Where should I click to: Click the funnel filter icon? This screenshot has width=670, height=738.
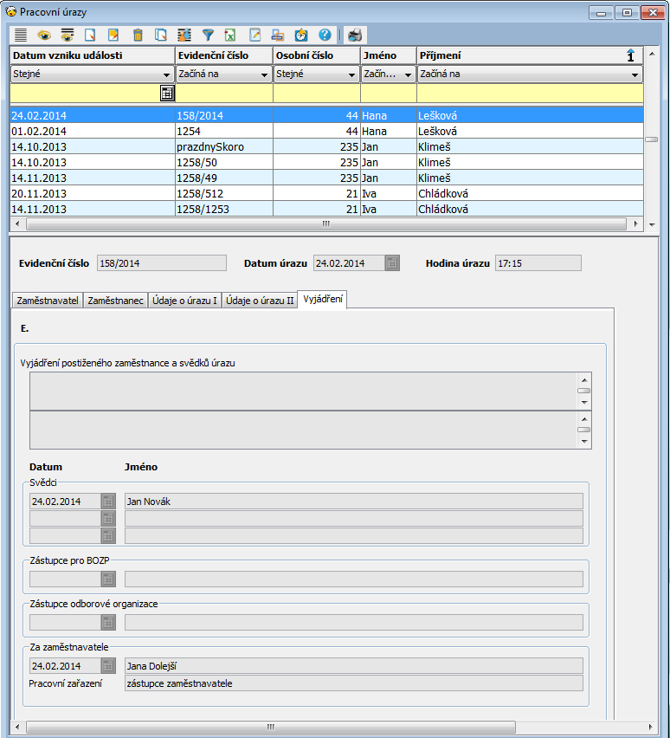pyautogui.click(x=208, y=36)
